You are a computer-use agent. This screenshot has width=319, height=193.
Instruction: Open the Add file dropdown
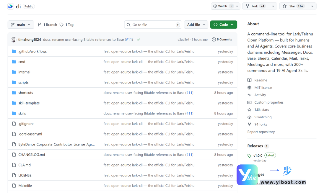(196, 25)
